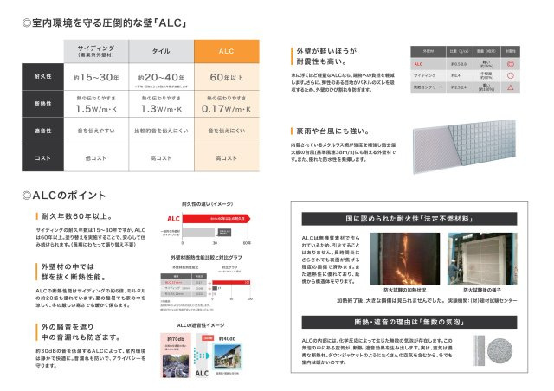The width and height of the screenshot is (554, 391).
Task: Click the single-circle rating icon for siding
Action: (x=510, y=76)
